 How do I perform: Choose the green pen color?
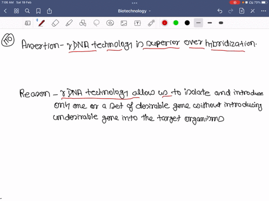[x=176, y=23]
